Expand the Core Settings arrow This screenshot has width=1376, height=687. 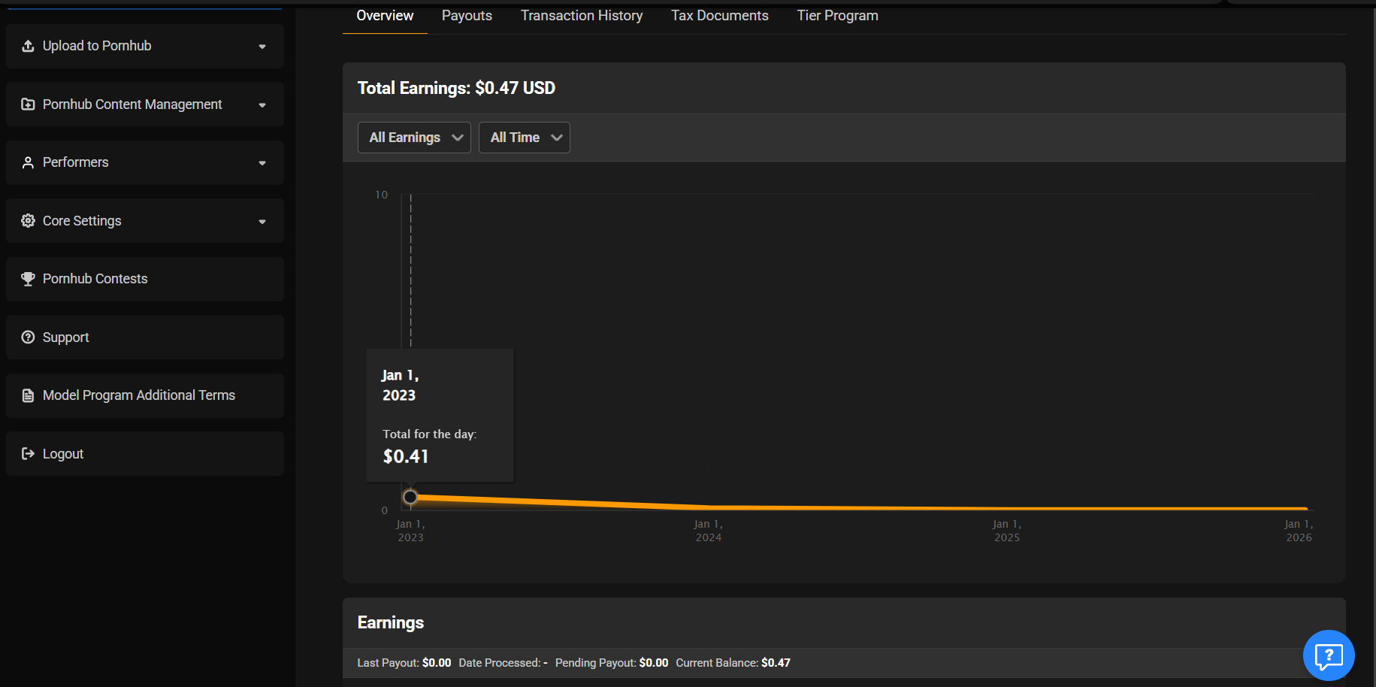(262, 222)
